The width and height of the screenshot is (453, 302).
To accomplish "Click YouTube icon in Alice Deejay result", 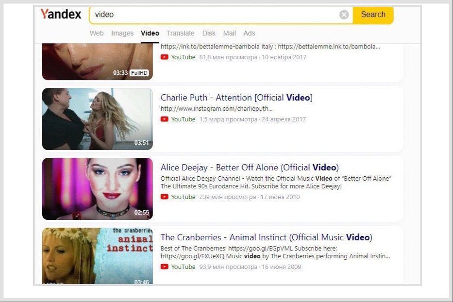I will 165,197.
